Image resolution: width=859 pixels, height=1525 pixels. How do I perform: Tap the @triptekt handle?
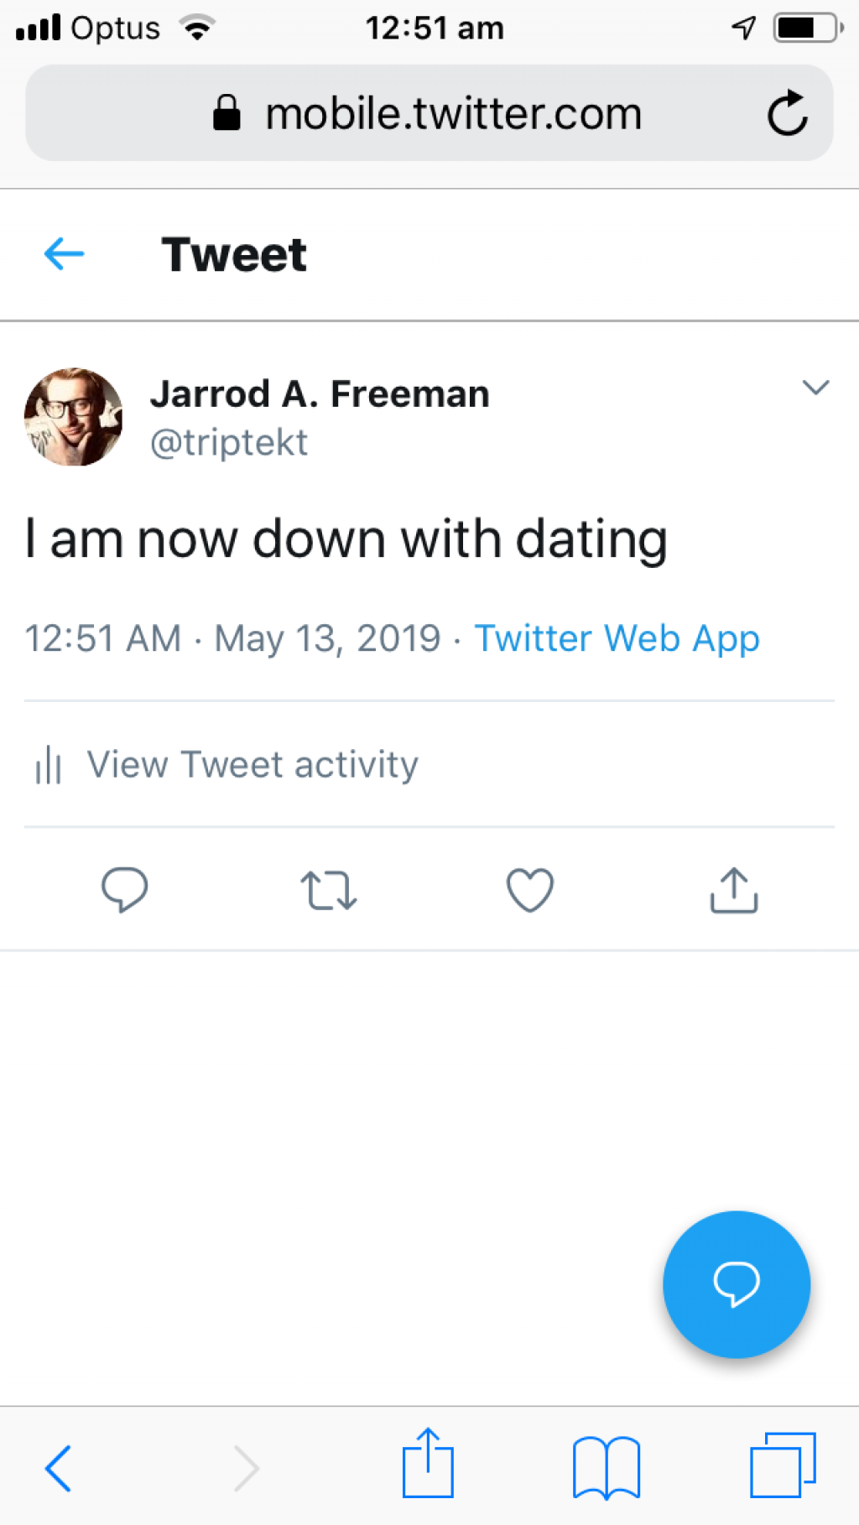click(x=229, y=442)
